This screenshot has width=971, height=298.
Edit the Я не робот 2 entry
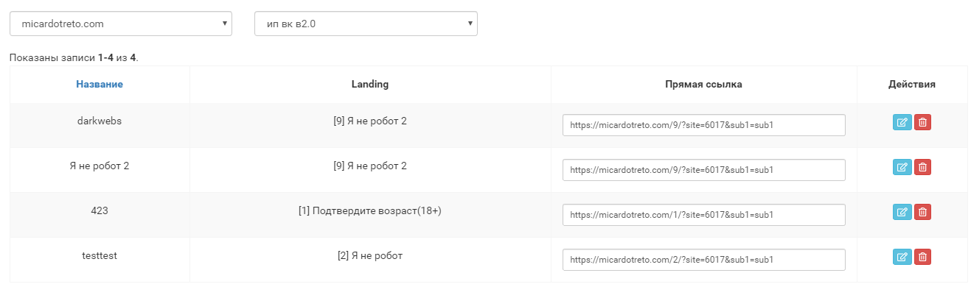[902, 168]
